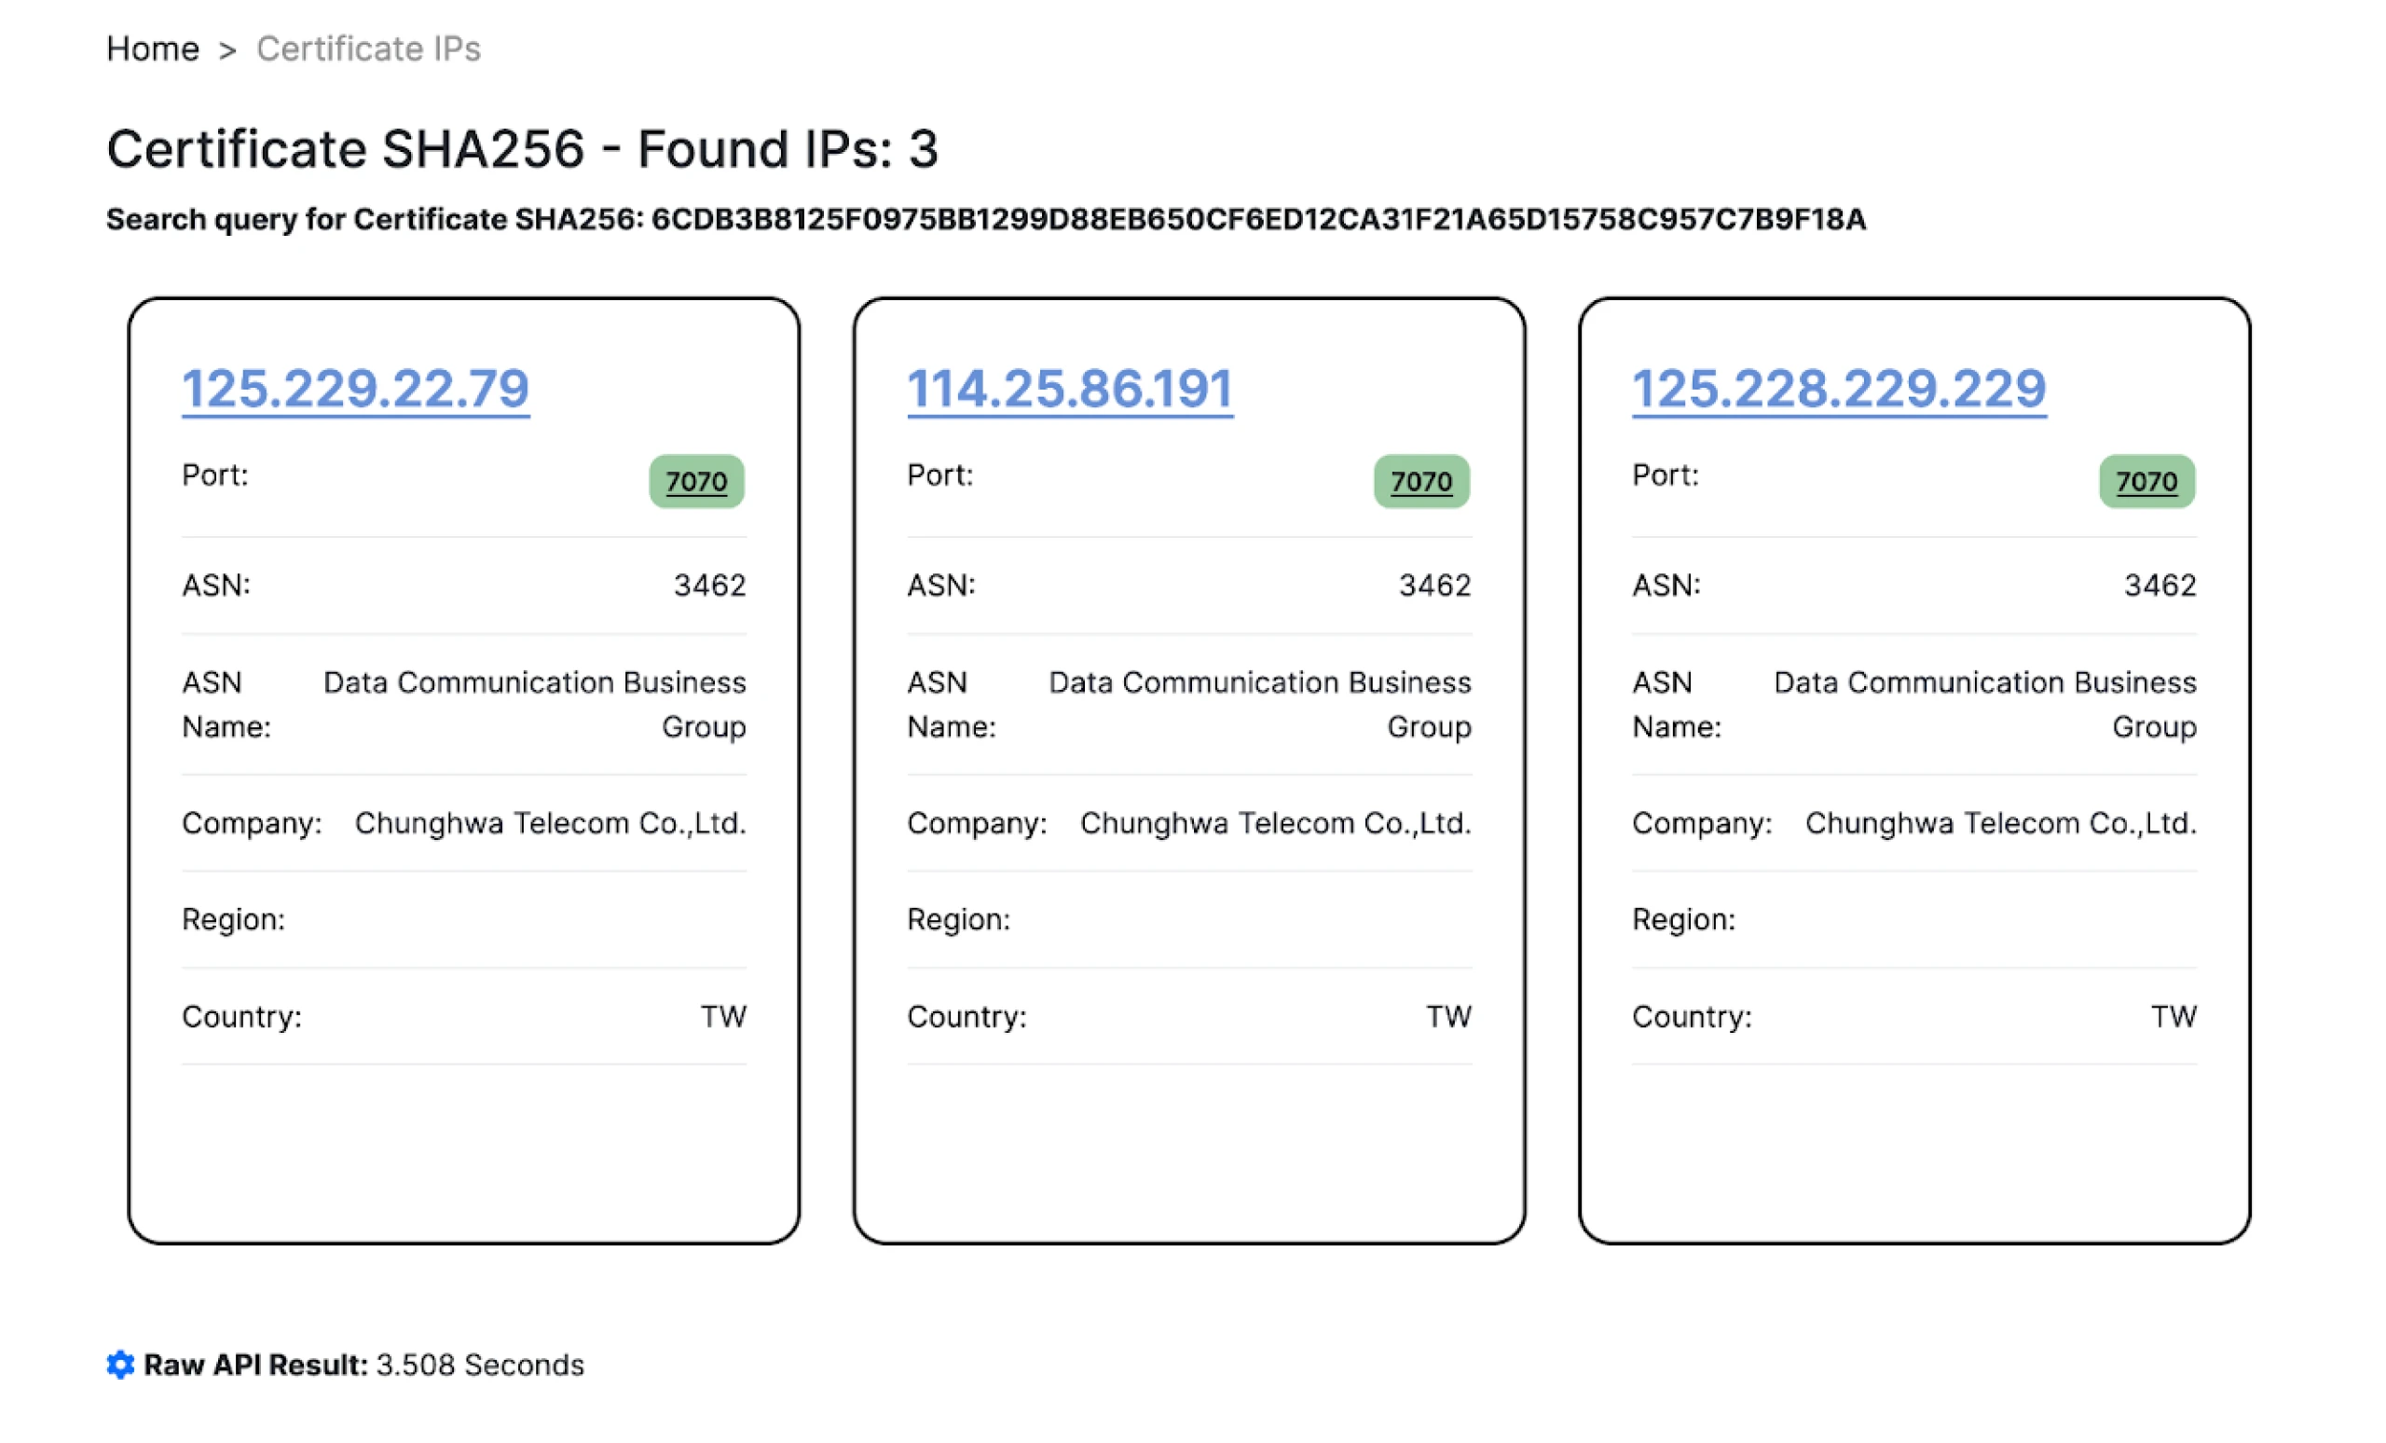Click Region label in 114.25.86.191 card

[959, 919]
